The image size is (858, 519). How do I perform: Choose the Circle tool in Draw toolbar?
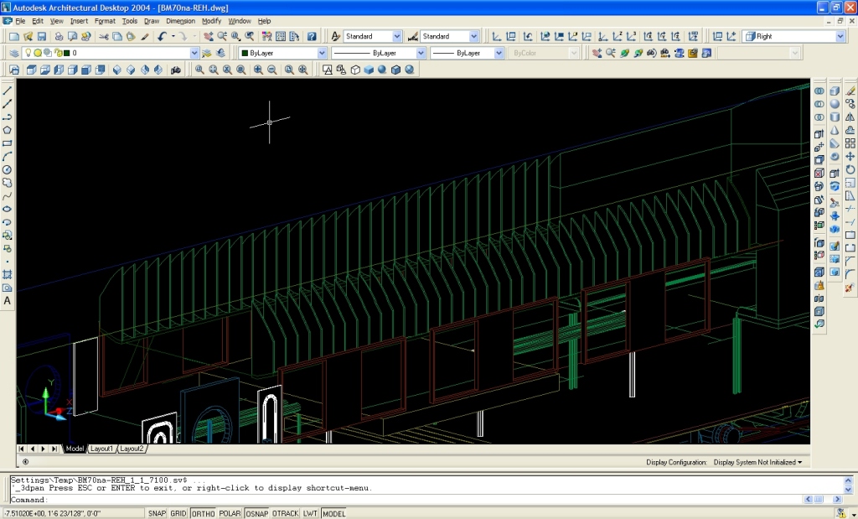coord(8,169)
